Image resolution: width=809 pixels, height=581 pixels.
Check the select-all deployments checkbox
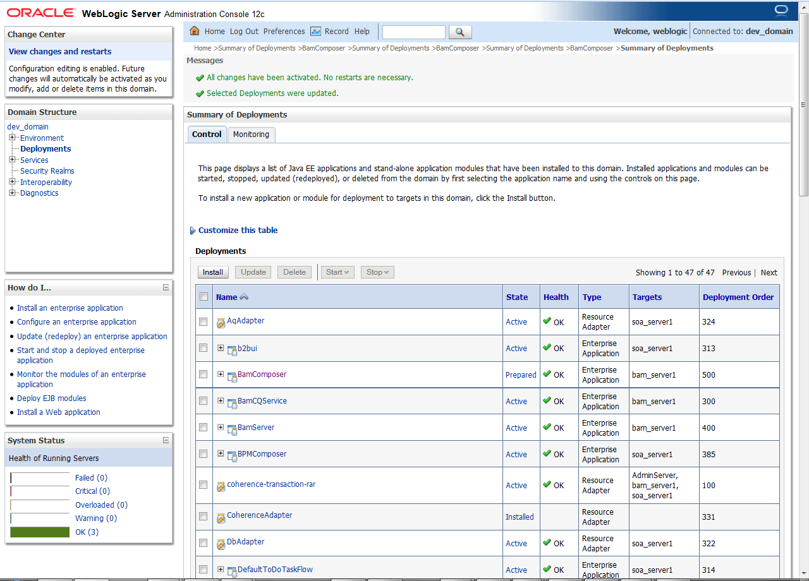tap(204, 297)
